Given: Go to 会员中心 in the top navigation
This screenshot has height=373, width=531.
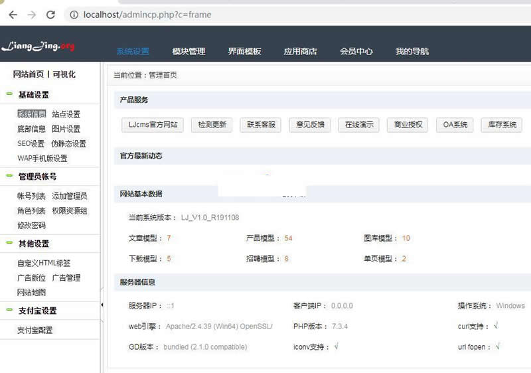Looking at the screenshot, I should pos(356,52).
